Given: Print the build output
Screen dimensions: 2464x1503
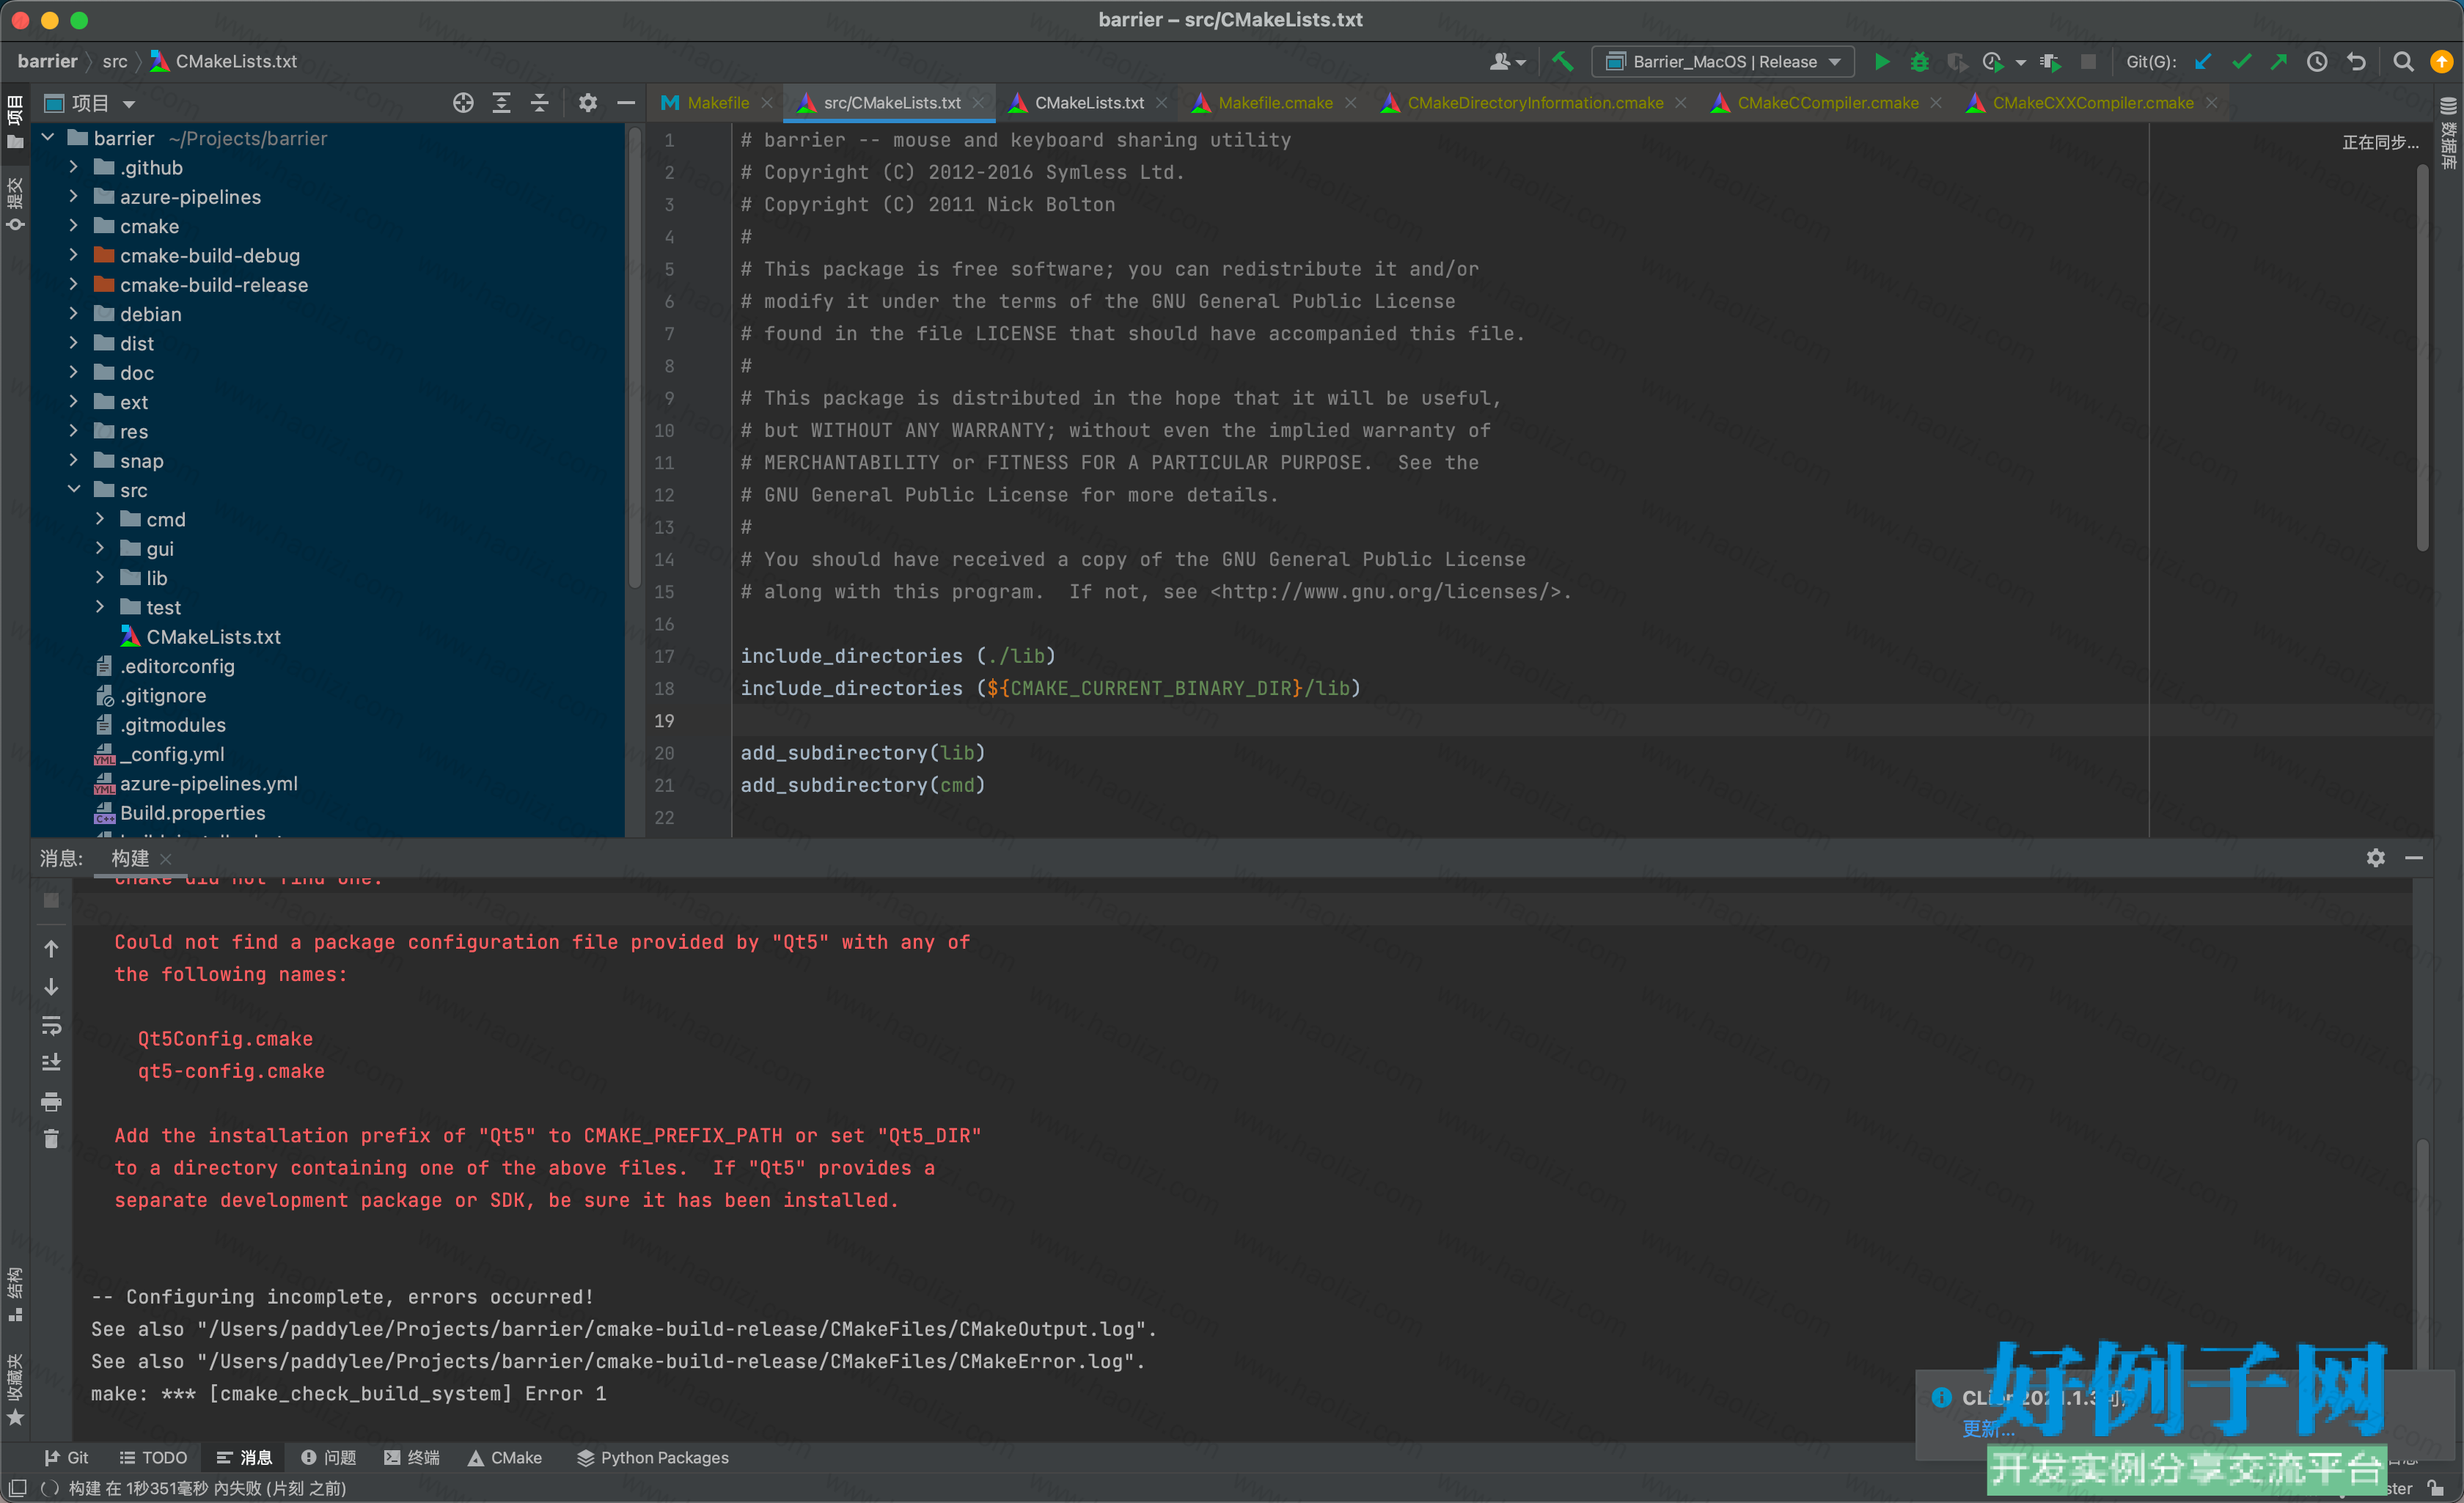Looking at the screenshot, I should (x=51, y=1102).
